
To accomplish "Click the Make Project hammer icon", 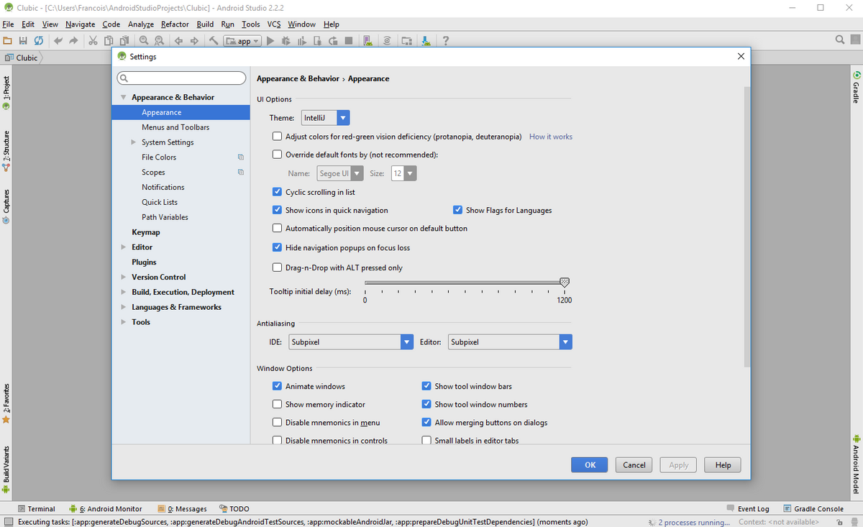I will tap(214, 41).
